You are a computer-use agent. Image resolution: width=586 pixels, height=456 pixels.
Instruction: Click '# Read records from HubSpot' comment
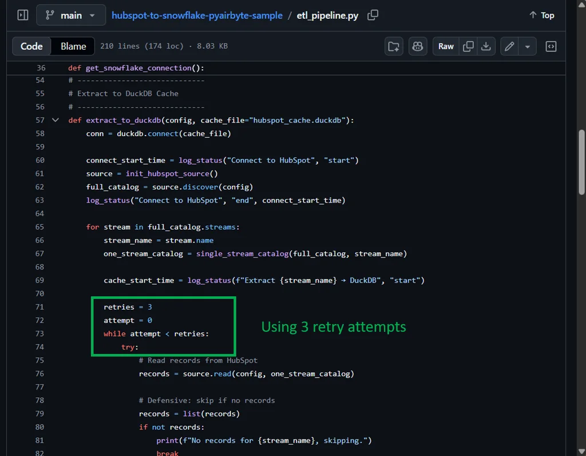pos(198,360)
